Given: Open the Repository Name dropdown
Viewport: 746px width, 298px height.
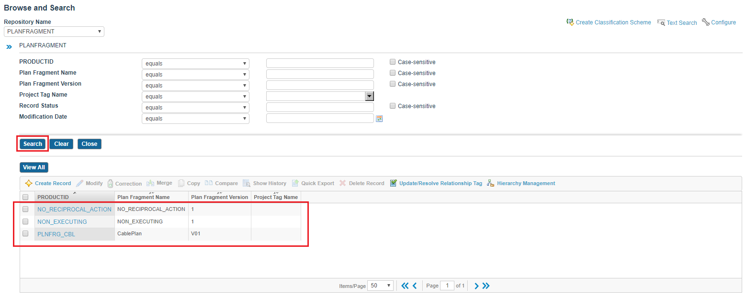Looking at the screenshot, I should [x=54, y=32].
